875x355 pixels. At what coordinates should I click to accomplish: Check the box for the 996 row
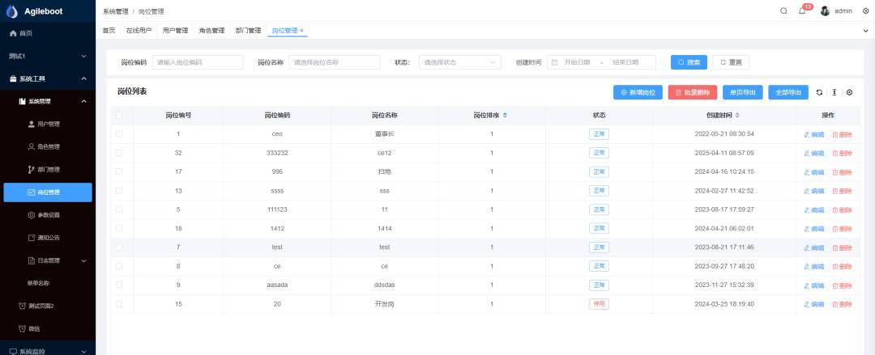pos(119,171)
